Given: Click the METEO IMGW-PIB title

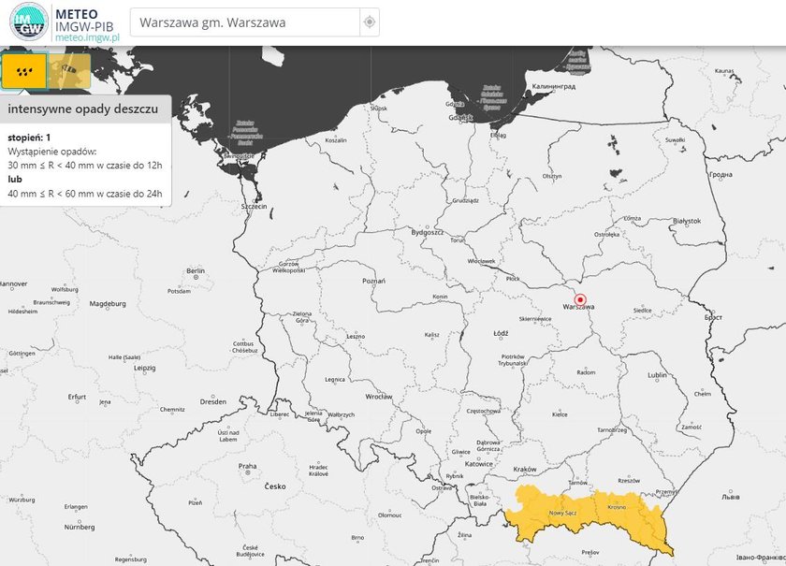Looking at the screenshot, I should pyautogui.click(x=84, y=21).
